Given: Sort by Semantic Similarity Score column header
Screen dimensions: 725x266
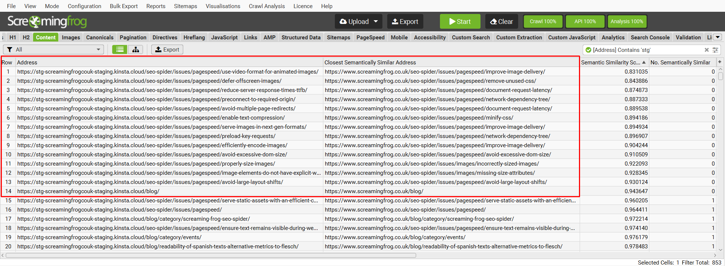Looking at the screenshot, I should pos(614,62).
